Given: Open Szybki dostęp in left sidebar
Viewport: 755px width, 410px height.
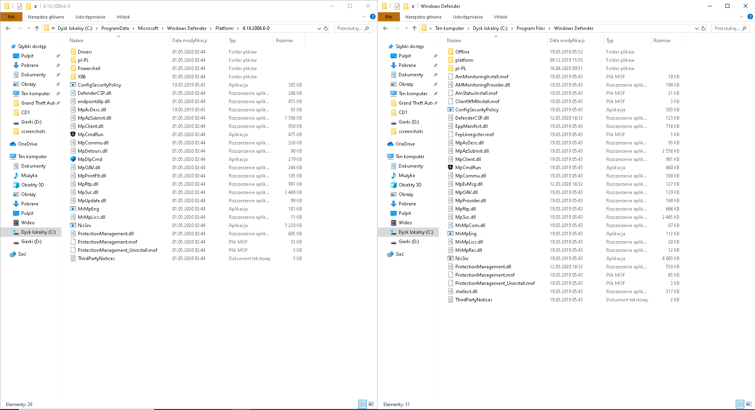Looking at the screenshot, I should tap(32, 46).
